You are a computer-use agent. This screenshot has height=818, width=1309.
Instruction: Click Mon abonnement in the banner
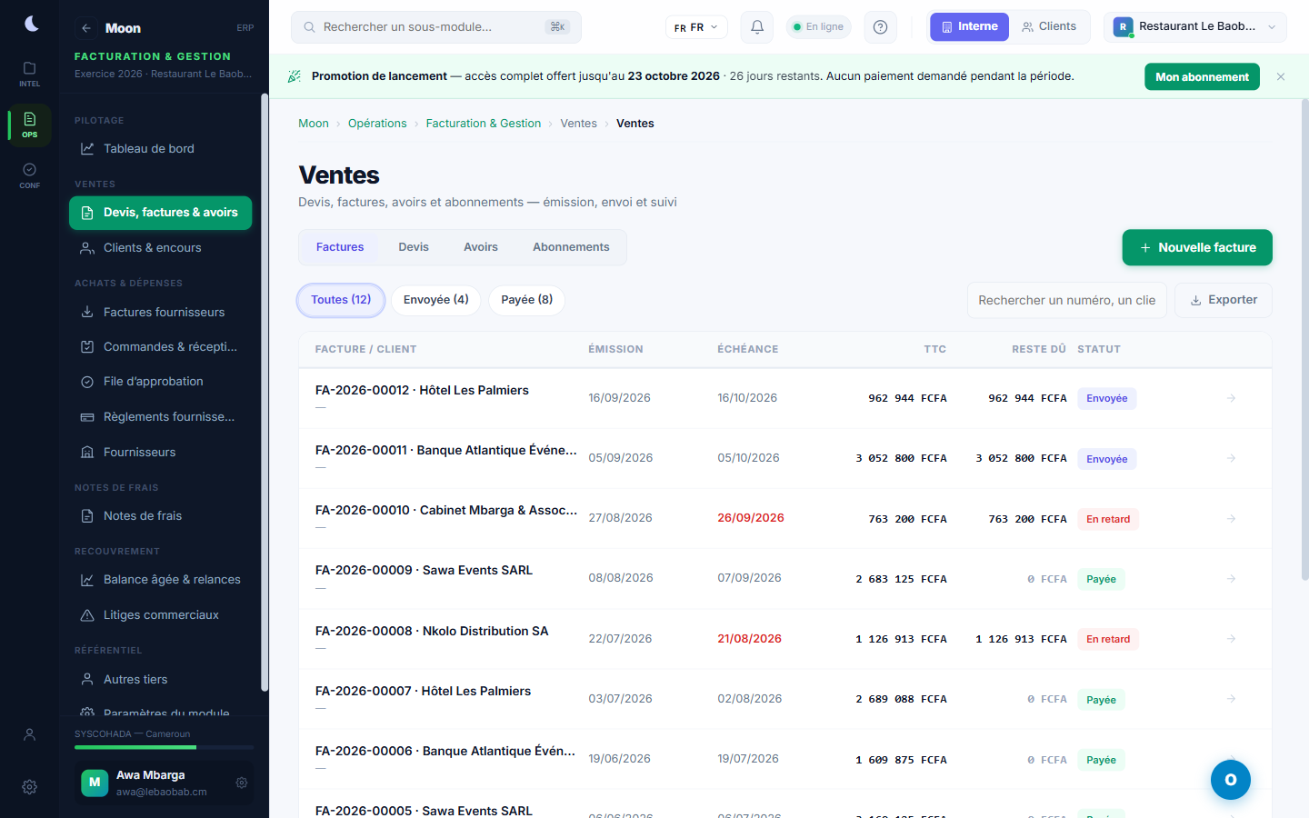click(x=1202, y=77)
